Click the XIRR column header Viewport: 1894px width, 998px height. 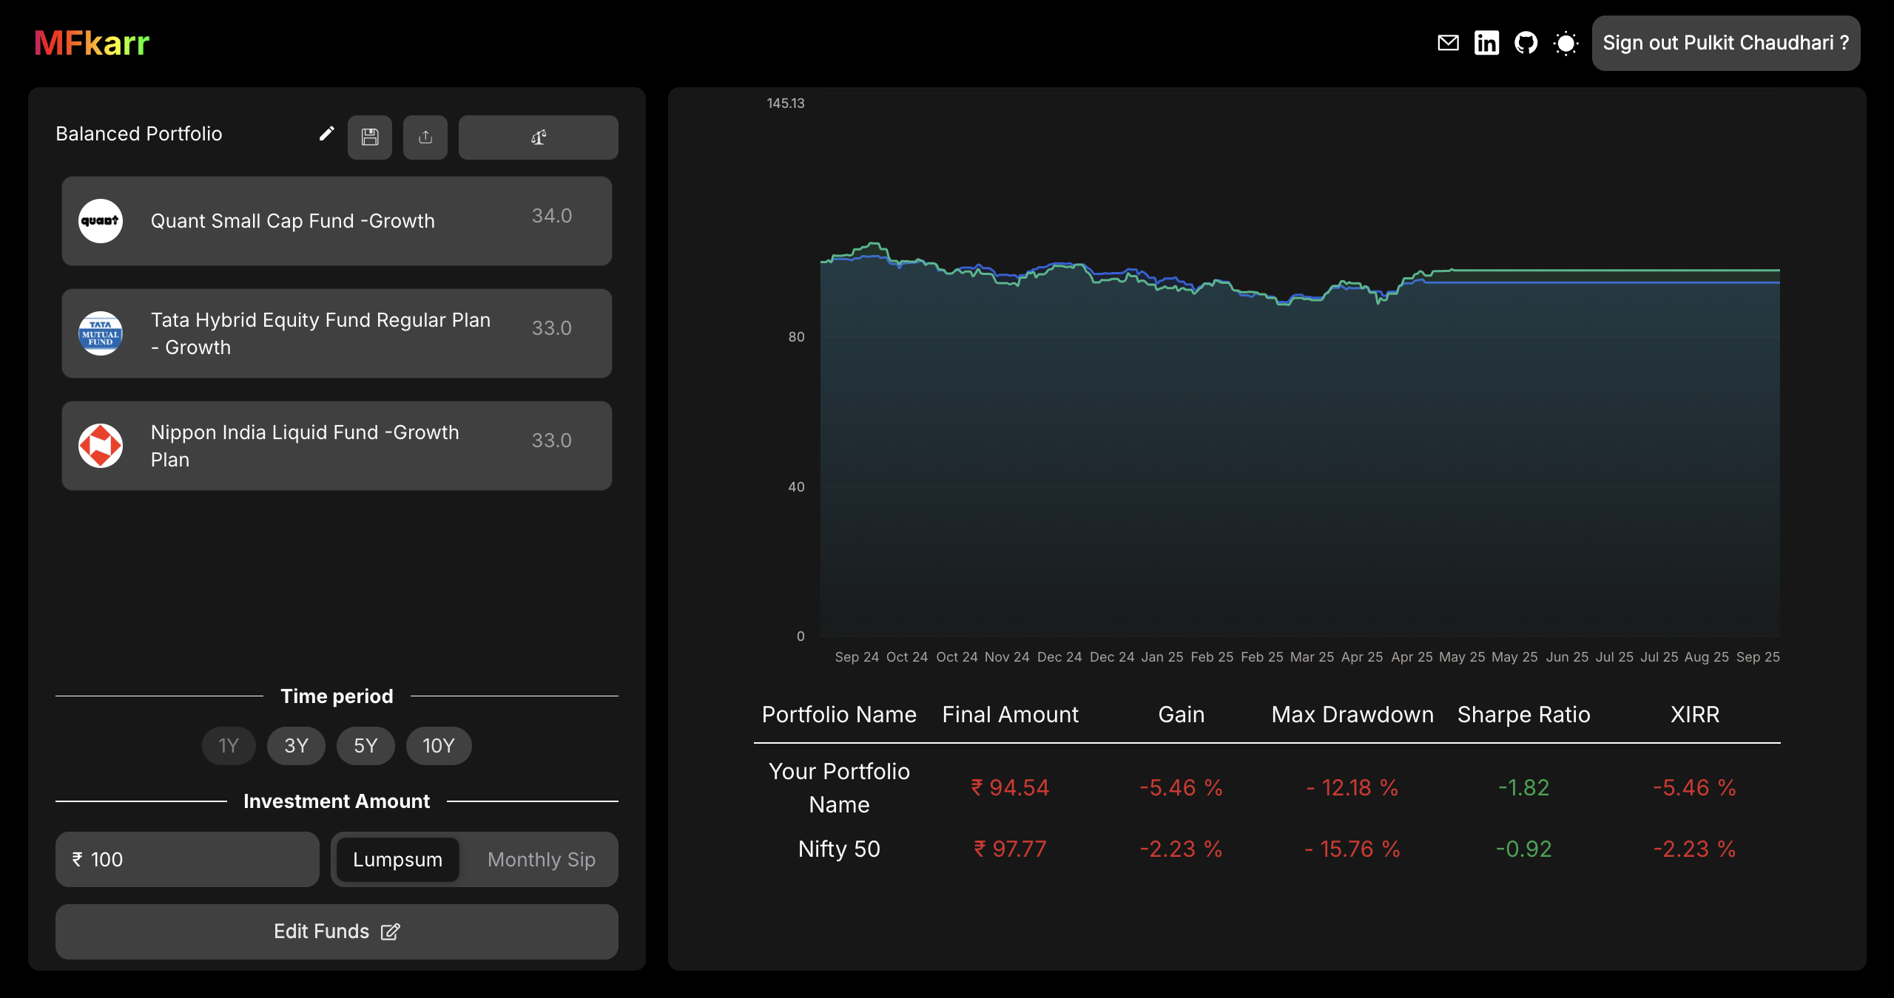[x=1694, y=714]
